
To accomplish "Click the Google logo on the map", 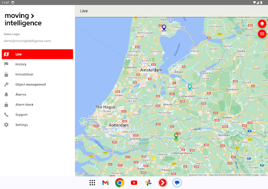I will (83, 173).
